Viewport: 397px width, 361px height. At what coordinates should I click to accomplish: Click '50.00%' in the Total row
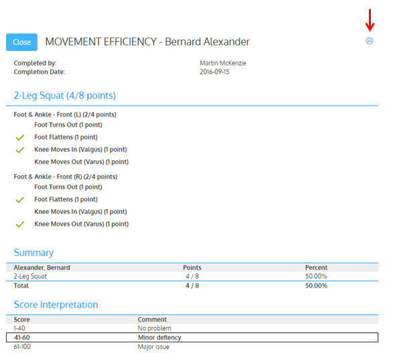(316, 286)
